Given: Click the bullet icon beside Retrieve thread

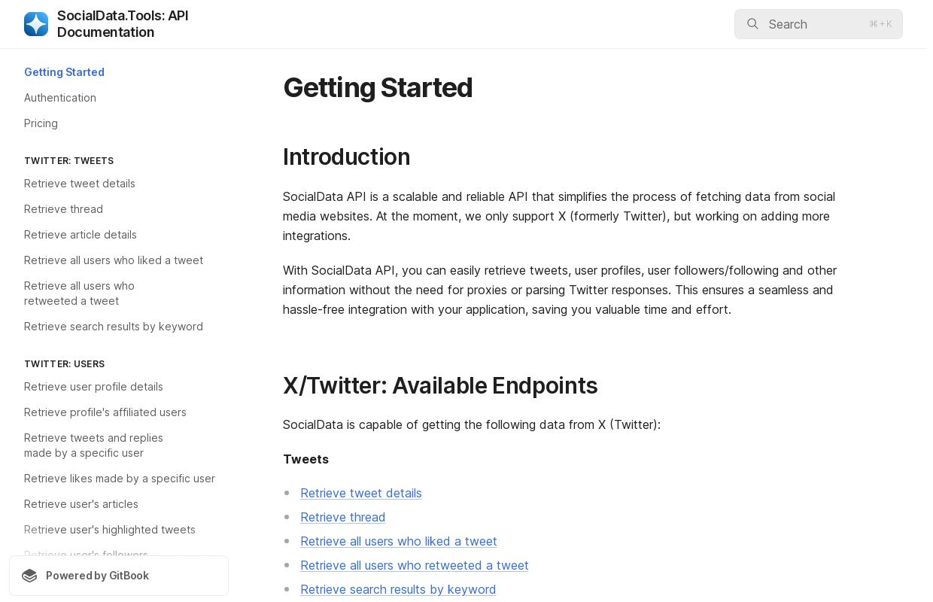Looking at the screenshot, I should click(288, 517).
